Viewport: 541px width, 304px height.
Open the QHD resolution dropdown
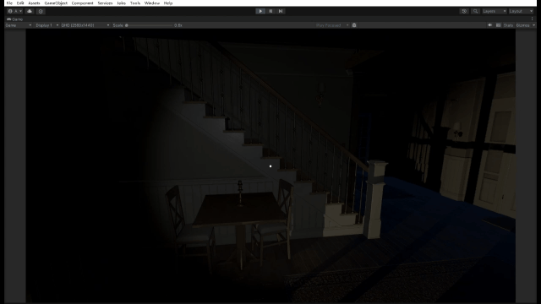pyautogui.click(x=85, y=25)
